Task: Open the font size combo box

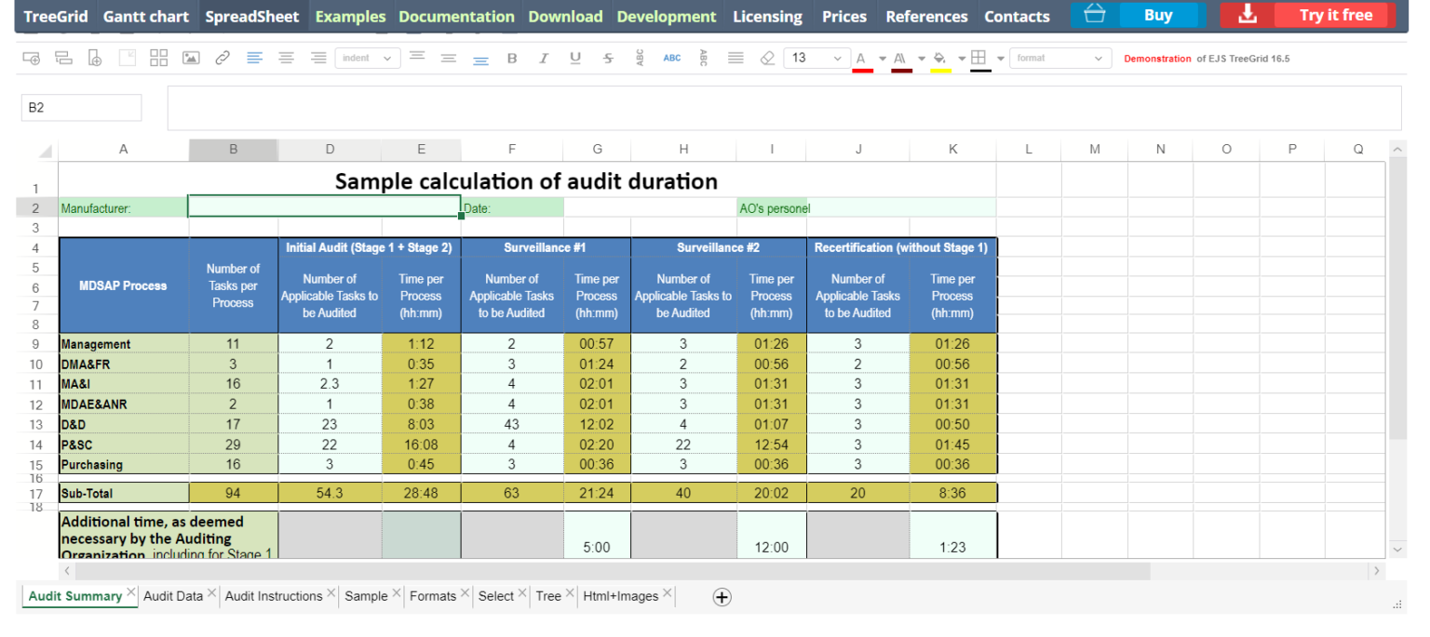Action: (x=816, y=57)
